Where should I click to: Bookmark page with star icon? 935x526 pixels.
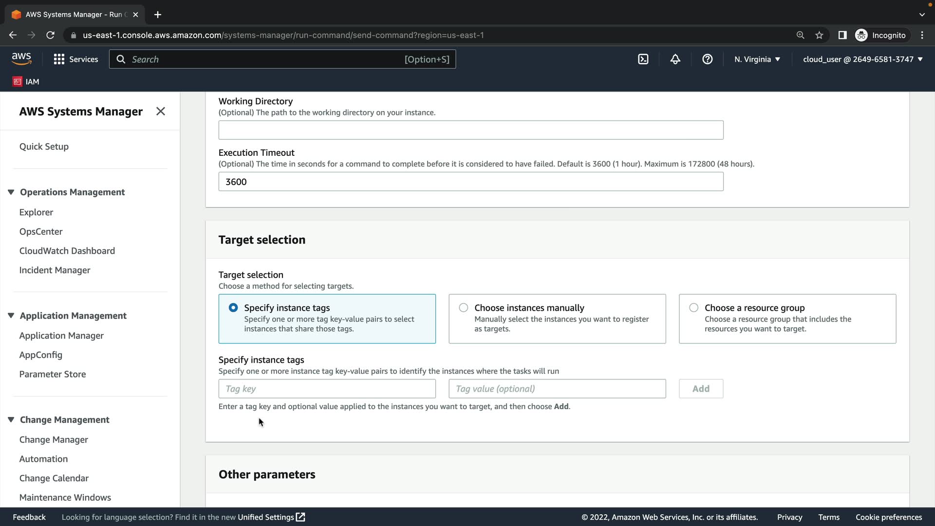819,35
